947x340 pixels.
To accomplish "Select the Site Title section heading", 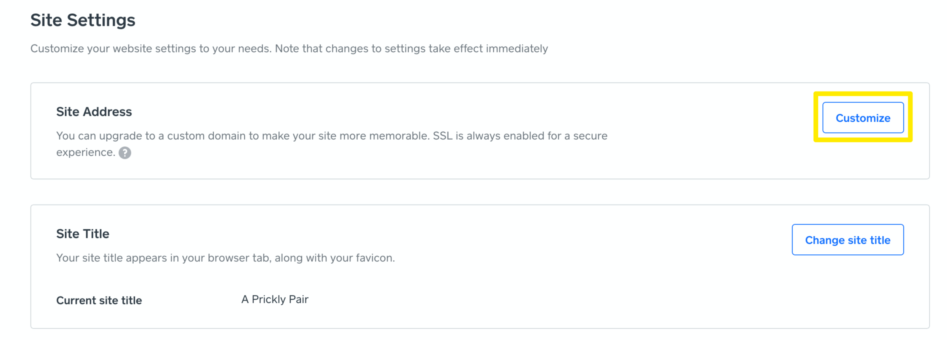I will pos(82,234).
